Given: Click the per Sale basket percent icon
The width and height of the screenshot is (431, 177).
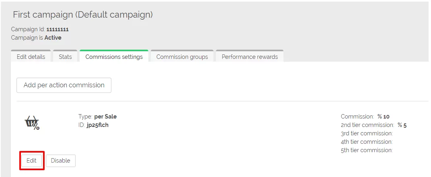Looking at the screenshot, I should 32,123.
